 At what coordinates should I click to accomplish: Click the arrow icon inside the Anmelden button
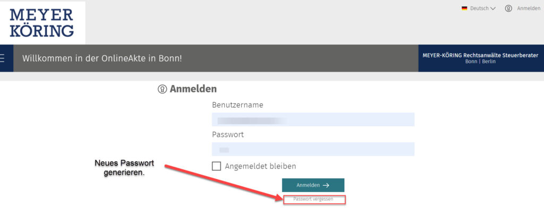(x=326, y=186)
